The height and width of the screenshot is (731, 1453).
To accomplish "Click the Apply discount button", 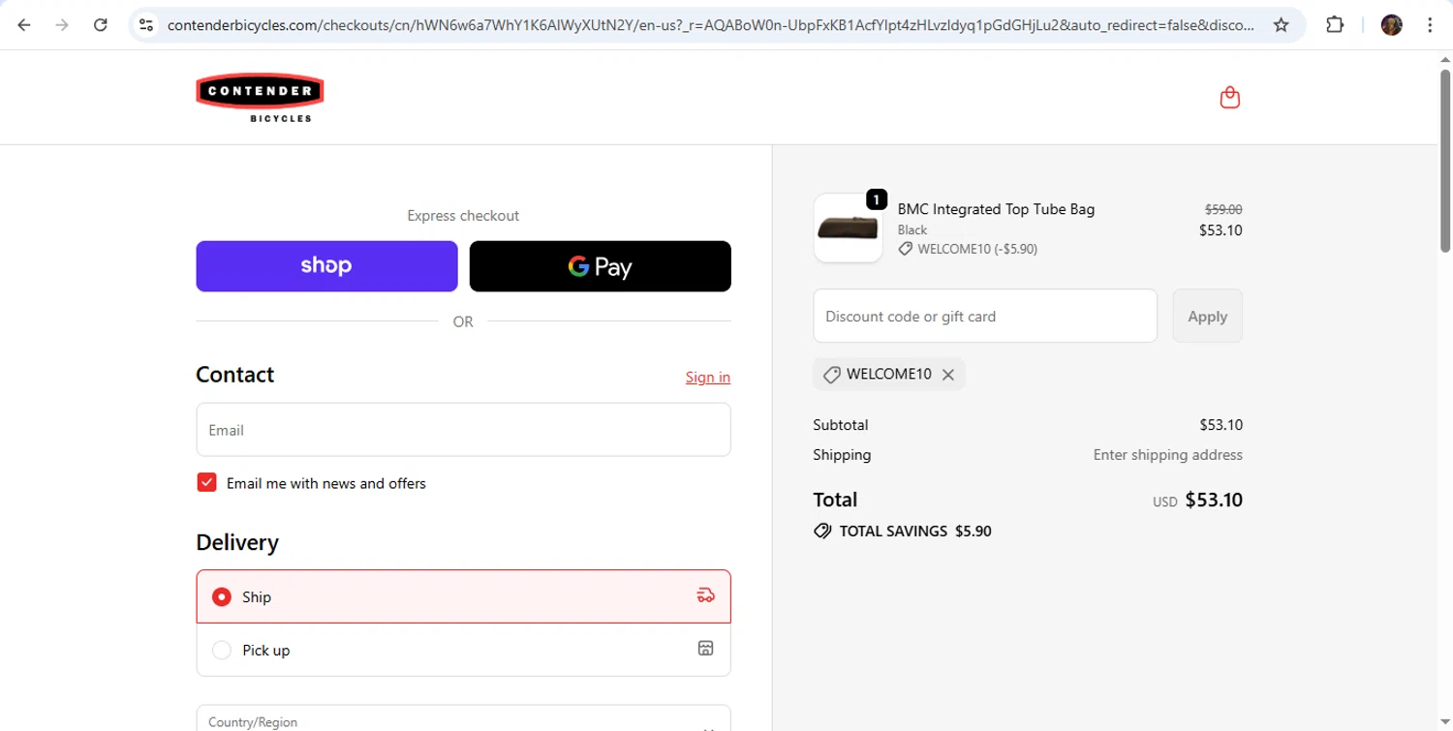I will [1207, 316].
